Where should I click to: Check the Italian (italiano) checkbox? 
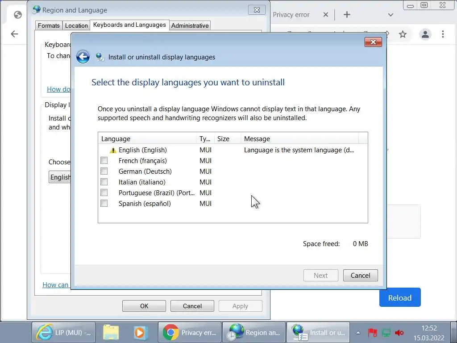tap(104, 182)
